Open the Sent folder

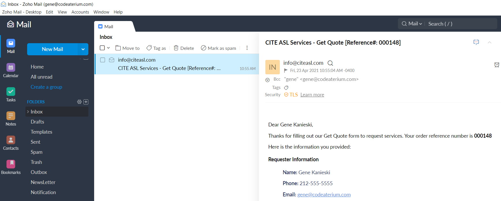coord(36,142)
